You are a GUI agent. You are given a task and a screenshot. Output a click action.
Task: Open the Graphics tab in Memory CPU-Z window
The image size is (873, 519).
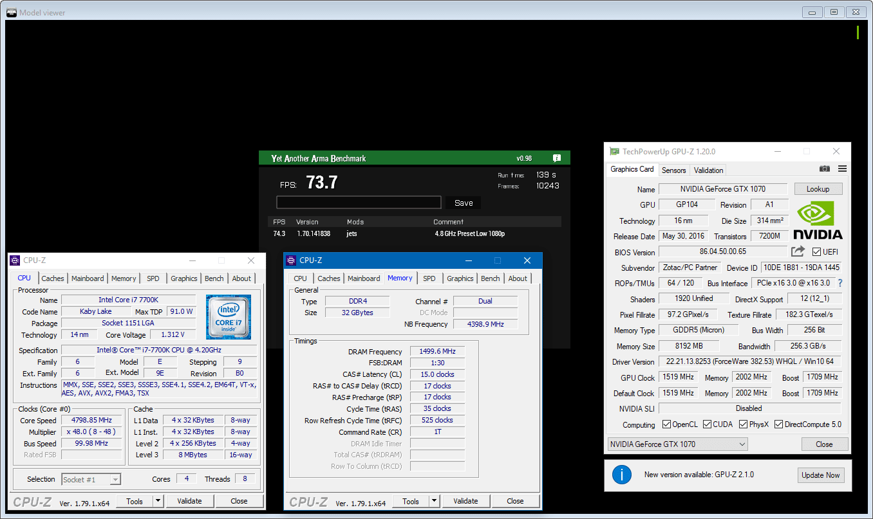[460, 278]
